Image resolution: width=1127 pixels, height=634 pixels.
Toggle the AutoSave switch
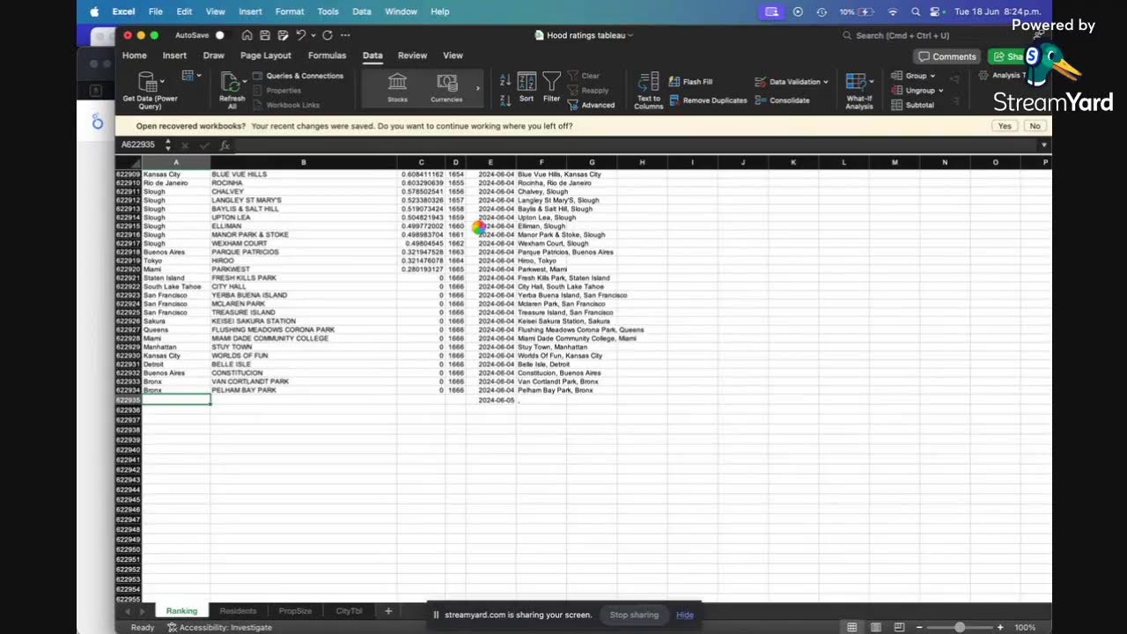pyautogui.click(x=219, y=35)
